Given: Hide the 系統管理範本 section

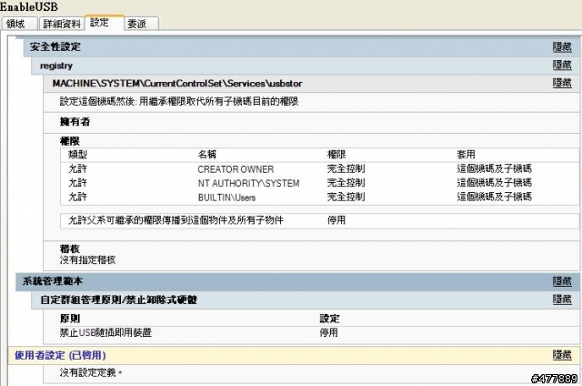Looking at the screenshot, I should point(562,281).
